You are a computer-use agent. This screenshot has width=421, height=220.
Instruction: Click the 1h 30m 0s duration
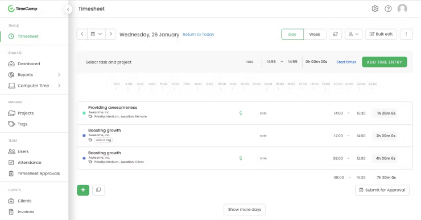coord(386,113)
